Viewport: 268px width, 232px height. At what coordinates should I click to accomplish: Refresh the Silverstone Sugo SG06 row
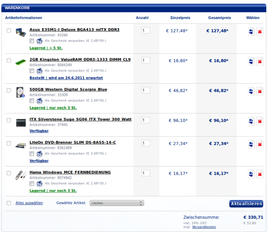[251, 121]
